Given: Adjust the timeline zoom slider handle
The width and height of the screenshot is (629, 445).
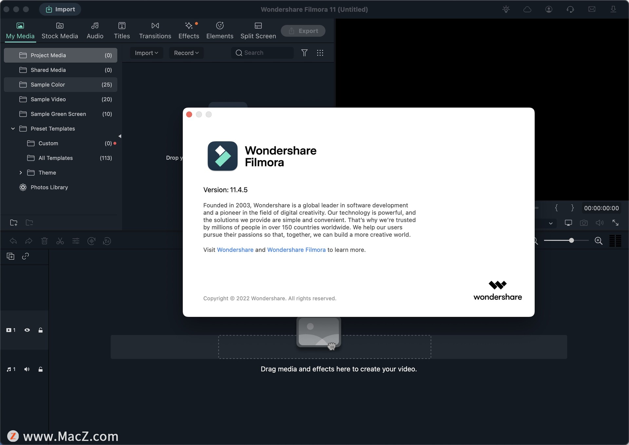Looking at the screenshot, I should (x=571, y=241).
